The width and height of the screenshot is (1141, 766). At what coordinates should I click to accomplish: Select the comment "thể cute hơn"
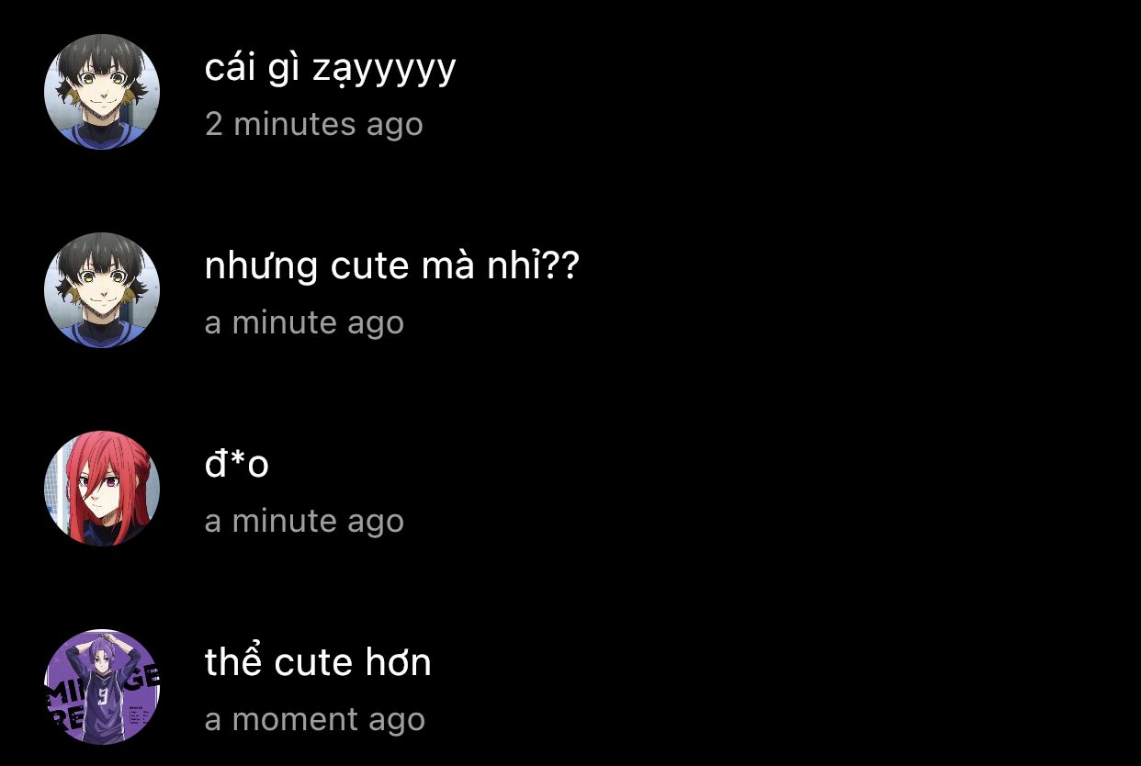(x=318, y=662)
